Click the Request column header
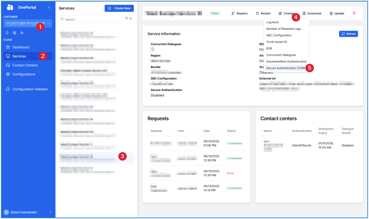 [156, 131]
